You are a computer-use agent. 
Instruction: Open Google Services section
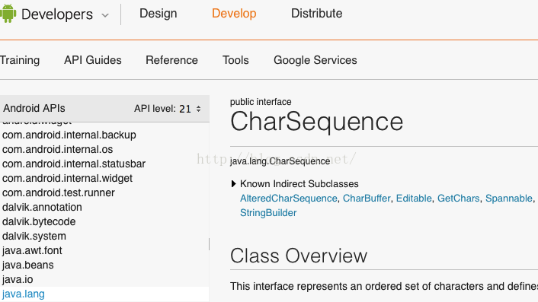(315, 60)
